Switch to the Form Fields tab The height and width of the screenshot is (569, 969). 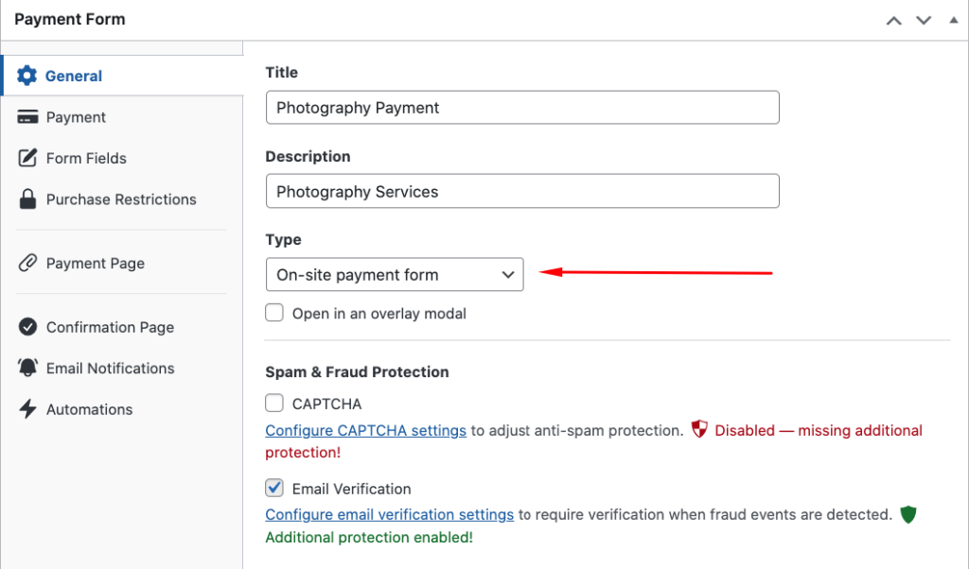[86, 158]
